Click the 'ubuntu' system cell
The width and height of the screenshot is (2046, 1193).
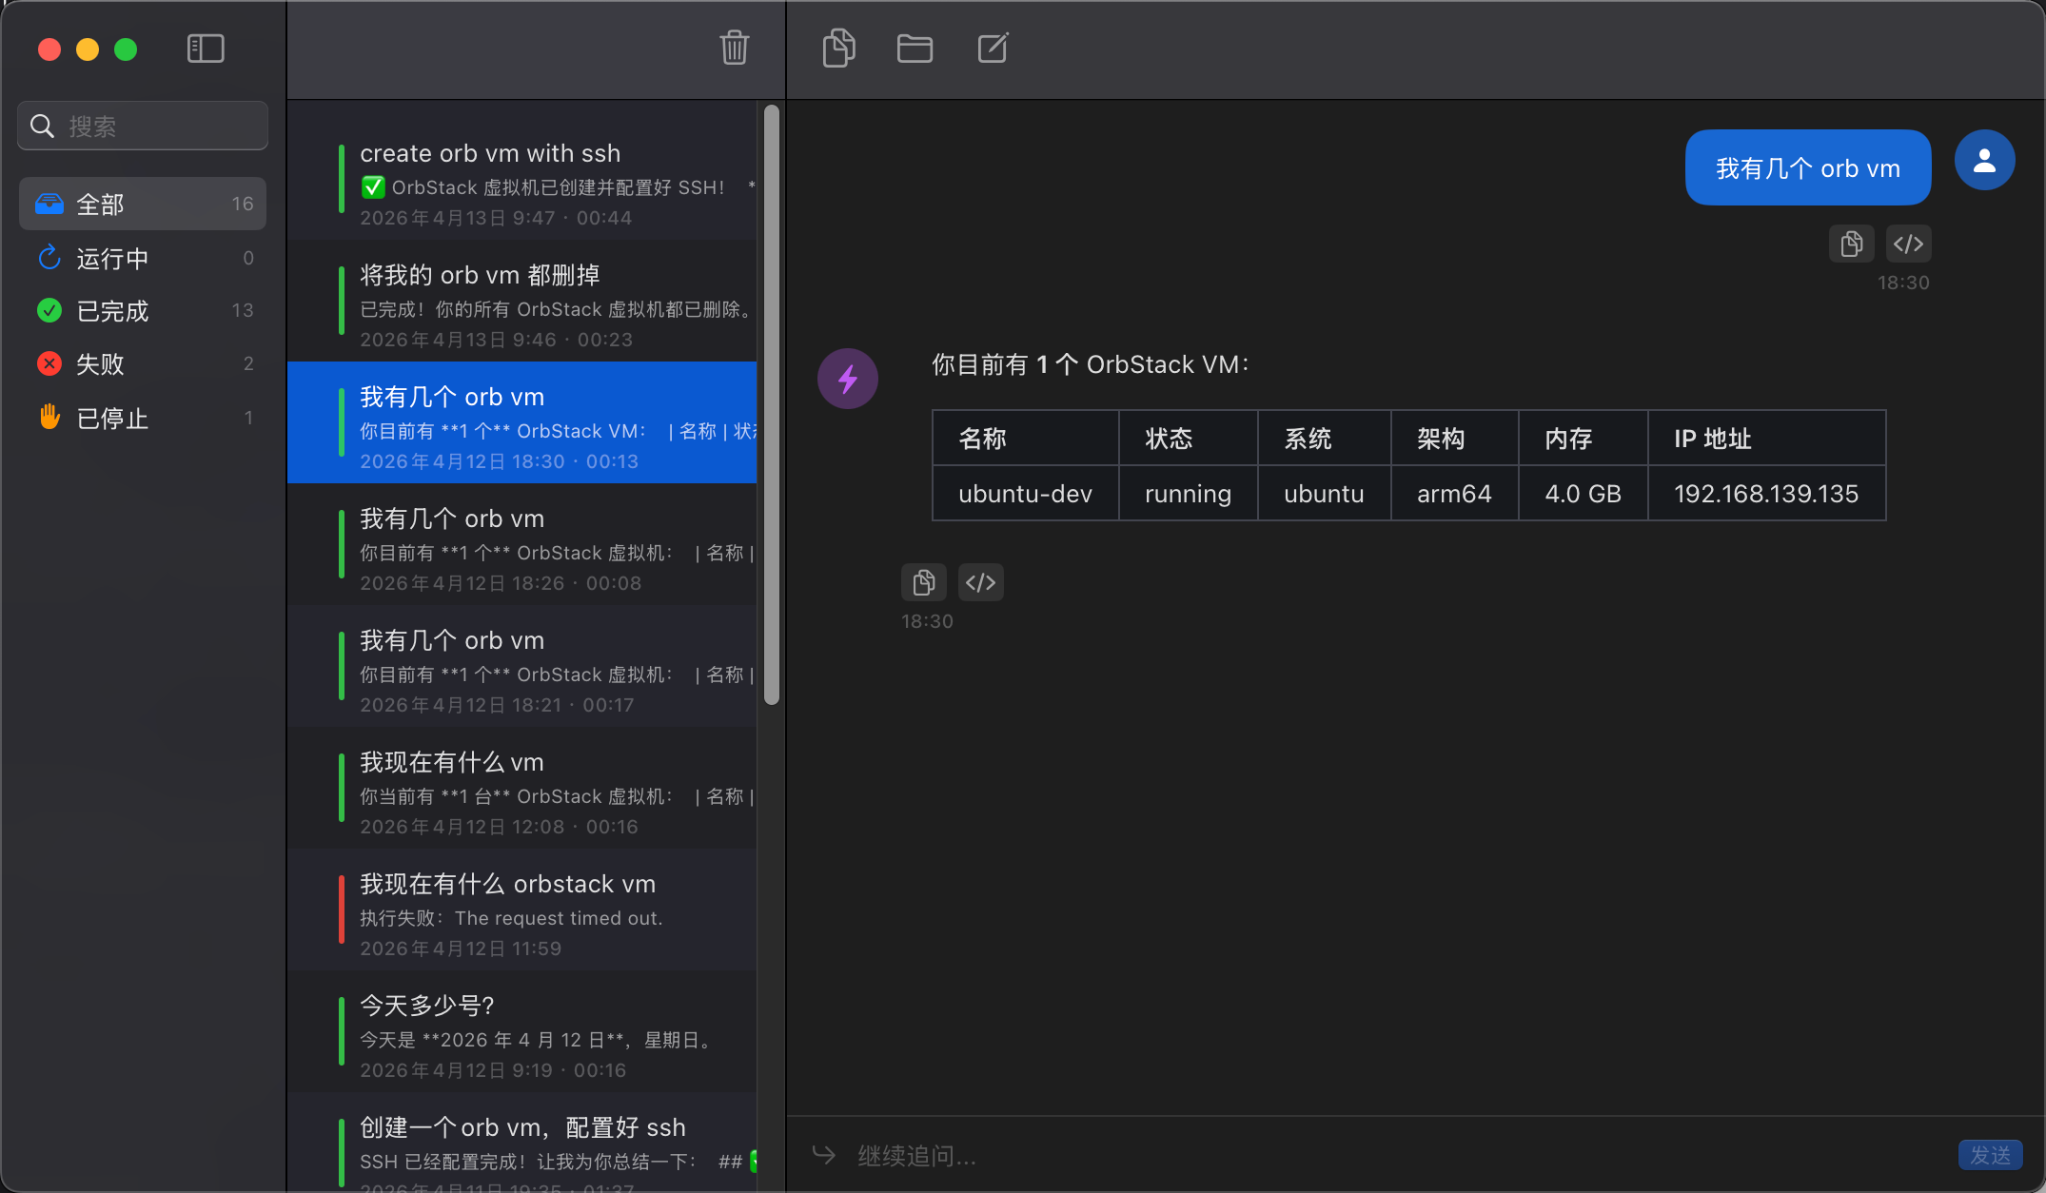coord(1324,494)
